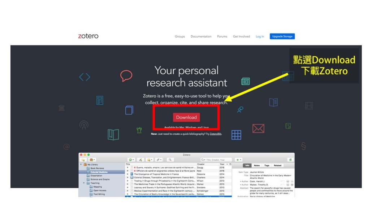The image size is (372, 209).
Task: Click the Science and Empire folder icon
Action: tap(88, 179)
